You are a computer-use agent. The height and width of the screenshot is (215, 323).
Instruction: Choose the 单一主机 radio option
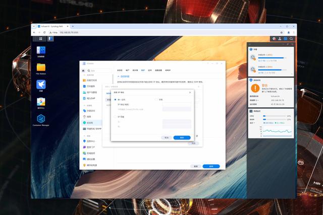[x=115, y=100]
